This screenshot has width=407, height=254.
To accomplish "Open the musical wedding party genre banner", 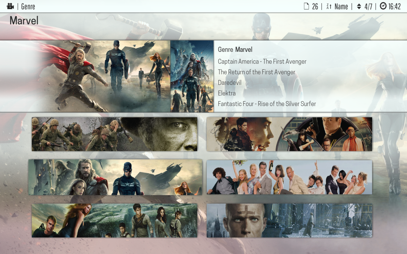I will click(x=289, y=177).
